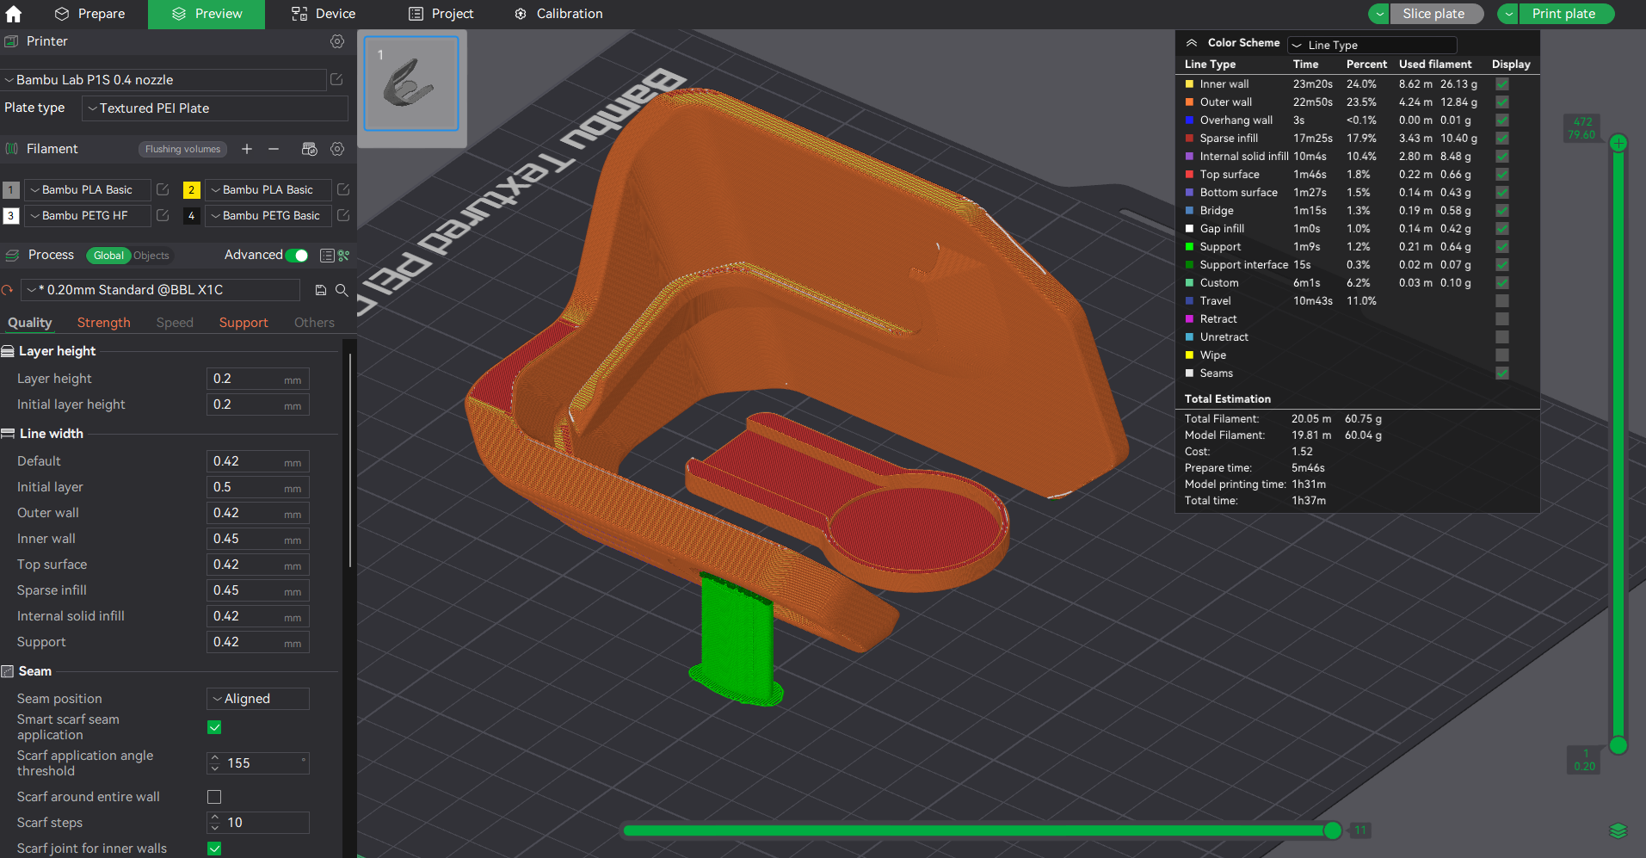Open layers view icon at bottom right
The height and width of the screenshot is (858, 1646).
coord(1618,830)
